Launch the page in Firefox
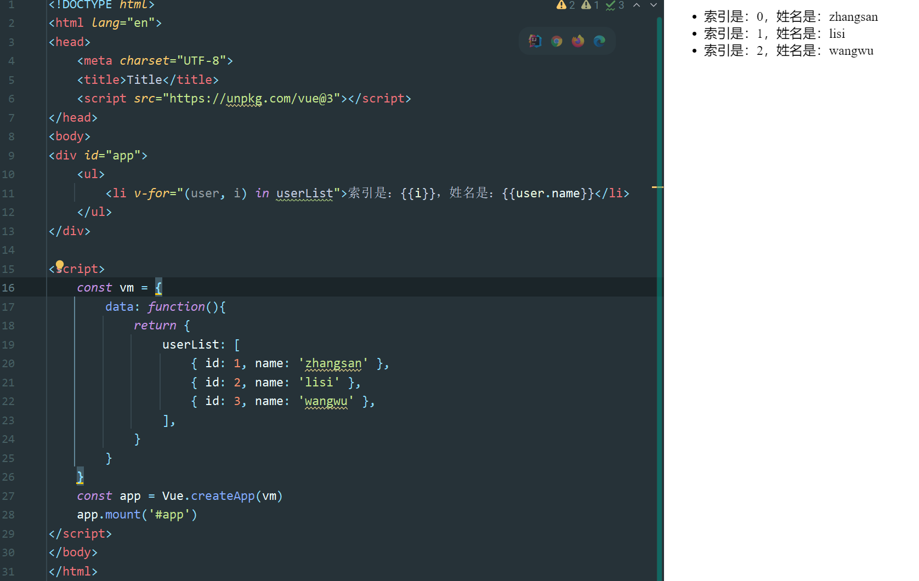This screenshot has height=581, width=919. (x=578, y=41)
